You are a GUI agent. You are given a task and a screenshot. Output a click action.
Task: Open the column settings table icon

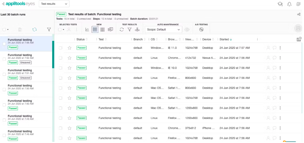pyautogui.click(x=299, y=39)
